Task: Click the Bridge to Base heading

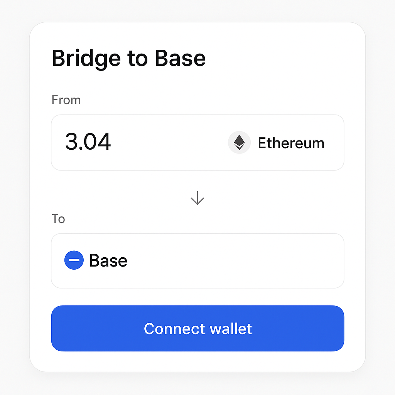Action: (x=129, y=58)
